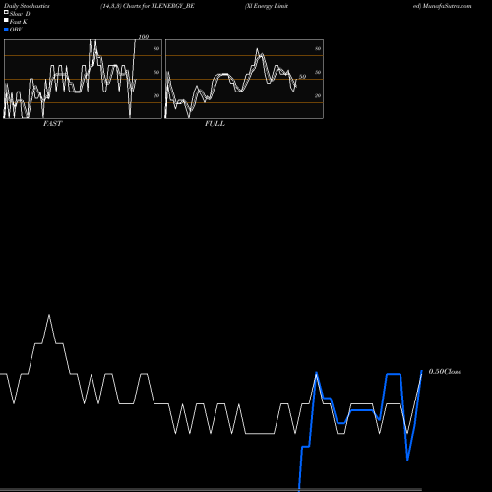
Task: Click the Fast K legend swatch
Action: [x=6, y=21]
